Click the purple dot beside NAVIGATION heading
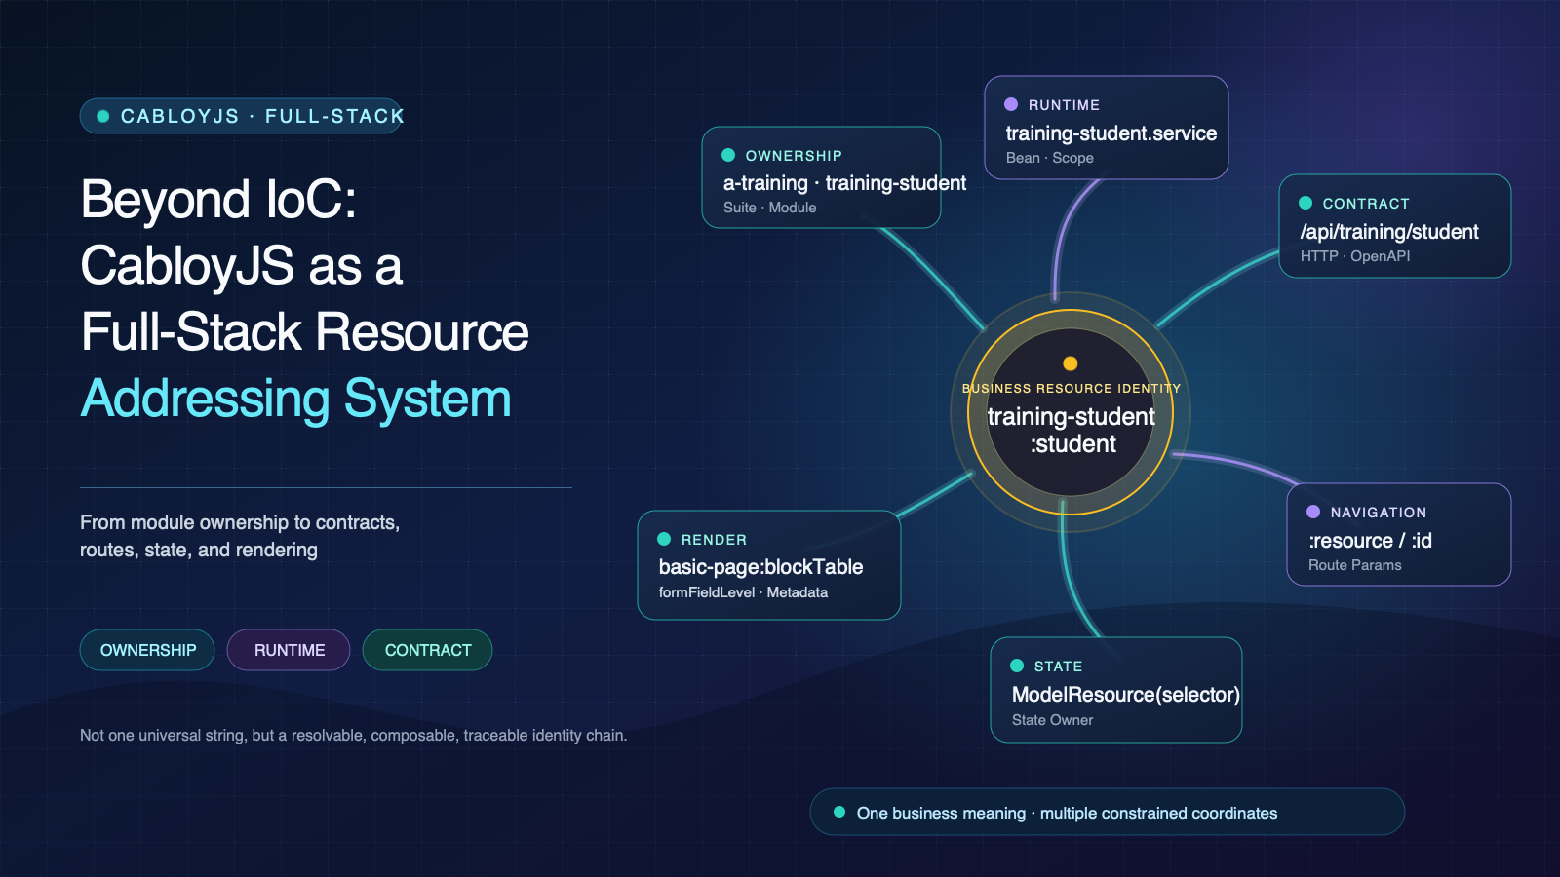The image size is (1560, 877). (1313, 512)
